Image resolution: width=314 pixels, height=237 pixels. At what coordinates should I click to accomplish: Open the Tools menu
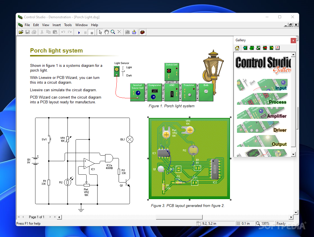[x=68, y=25]
